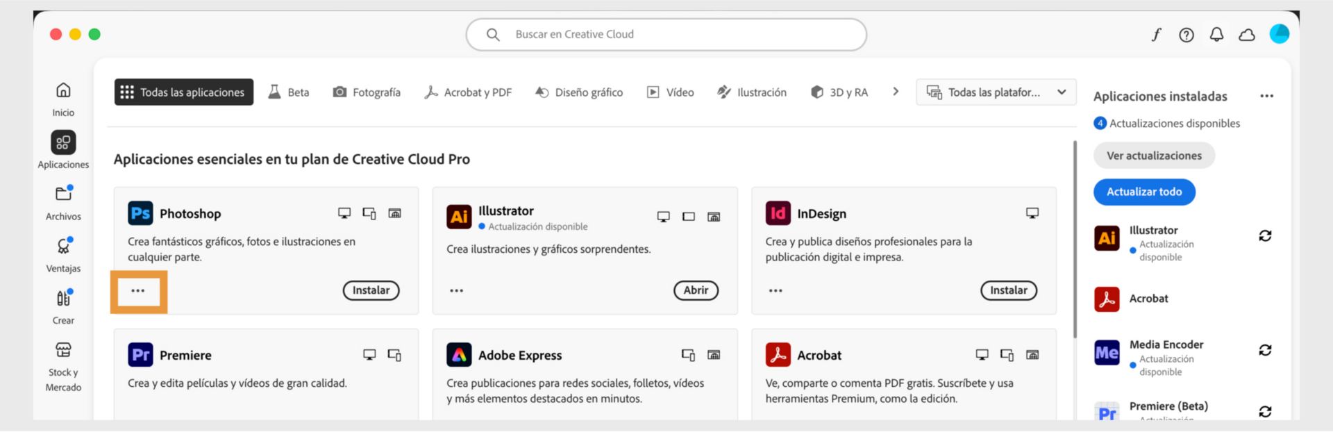
Task: Click the cloud sync status icon
Action: (x=1247, y=35)
